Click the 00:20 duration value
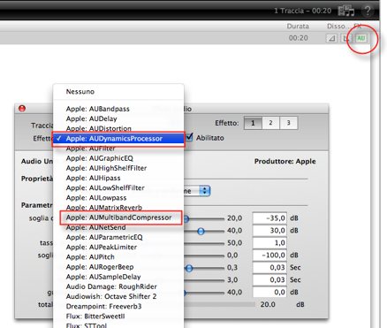 (x=299, y=38)
